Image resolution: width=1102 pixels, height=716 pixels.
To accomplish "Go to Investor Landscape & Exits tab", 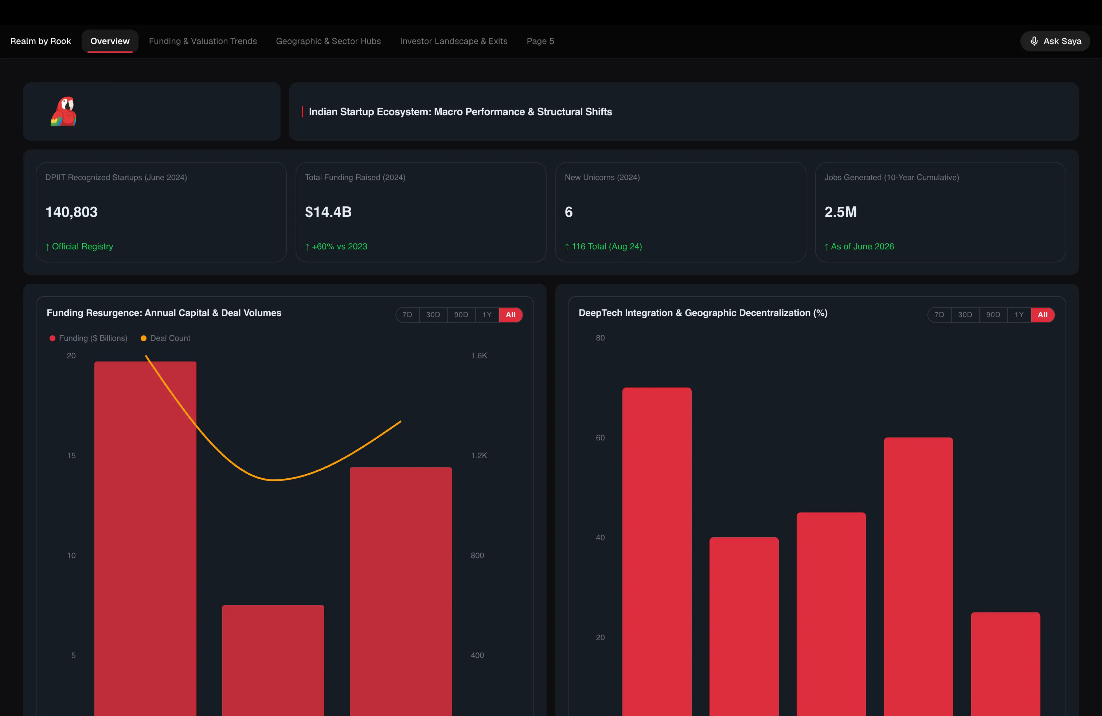I will coord(454,41).
